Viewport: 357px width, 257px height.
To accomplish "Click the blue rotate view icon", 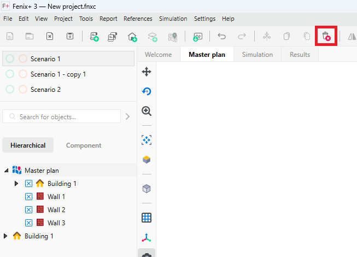I will coord(147,91).
